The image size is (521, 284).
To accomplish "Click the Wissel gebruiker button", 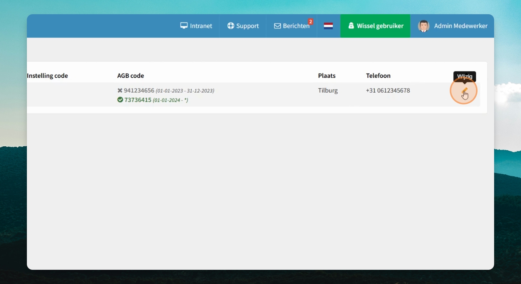I will point(375,26).
